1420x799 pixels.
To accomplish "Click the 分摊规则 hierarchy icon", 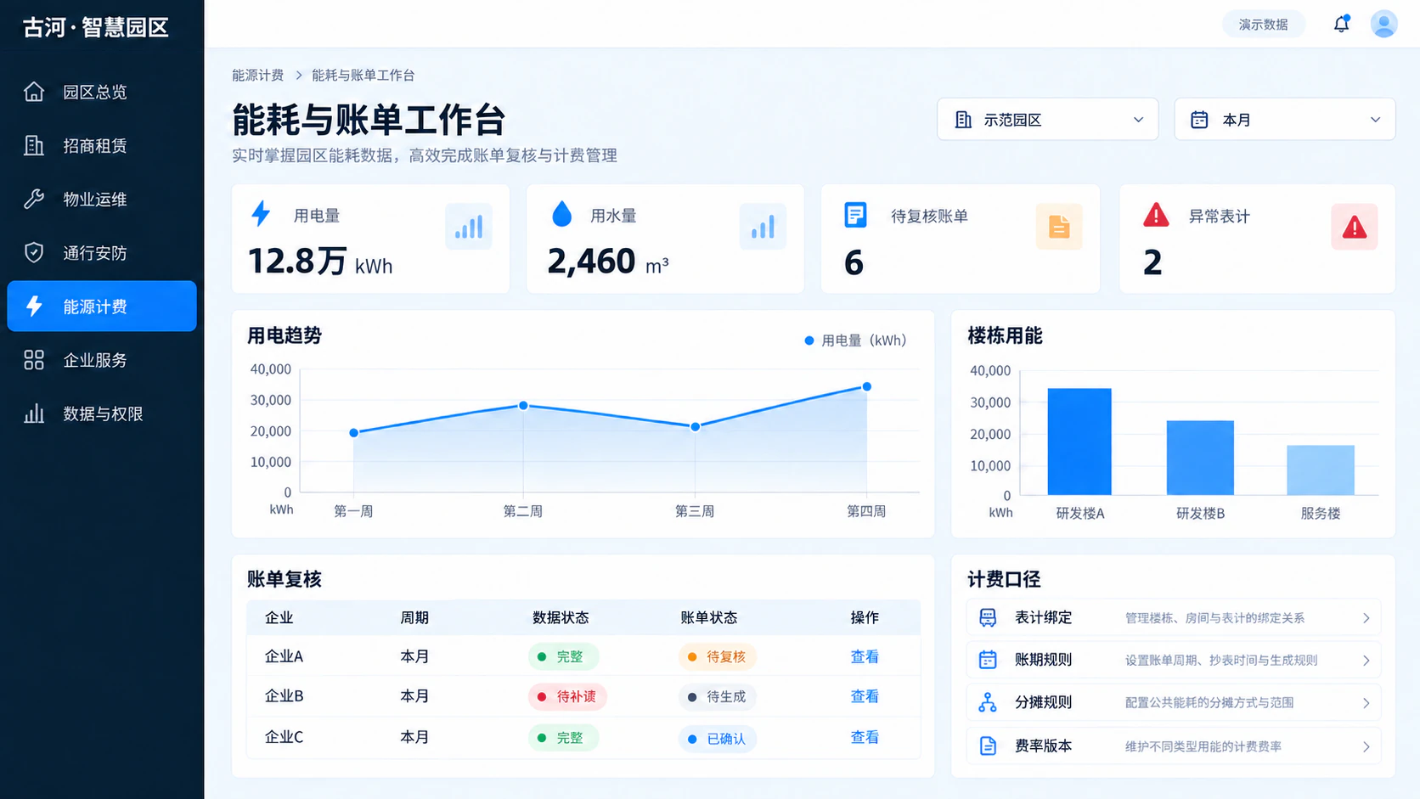I will pyautogui.click(x=988, y=702).
